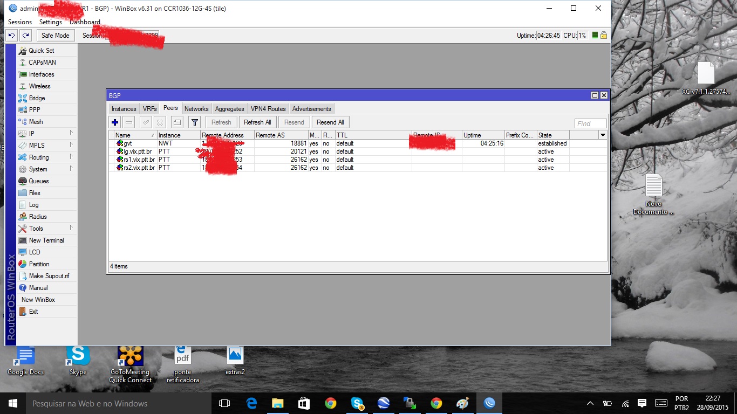Launch a New Terminal
Screen dimensions: 737x414
(47, 240)
